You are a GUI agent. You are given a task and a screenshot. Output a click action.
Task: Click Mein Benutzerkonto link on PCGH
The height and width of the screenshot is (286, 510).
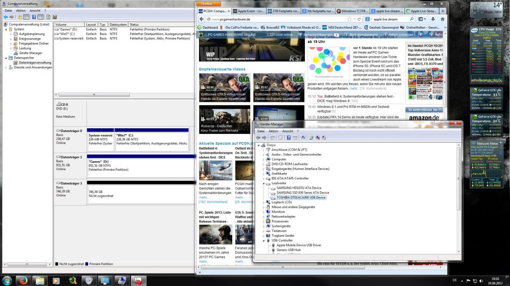coord(364,35)
